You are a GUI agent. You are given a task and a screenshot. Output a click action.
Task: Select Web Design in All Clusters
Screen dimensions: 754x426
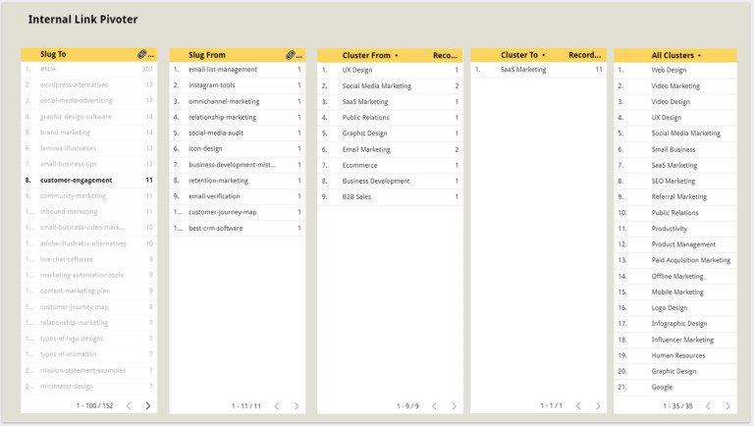click(675, 71)
